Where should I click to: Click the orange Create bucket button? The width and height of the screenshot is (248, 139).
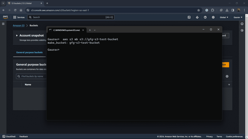click(225, 65)
